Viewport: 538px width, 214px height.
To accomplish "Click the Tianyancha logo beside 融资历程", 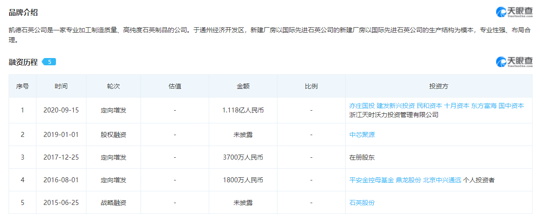I will tap(514, 62).
